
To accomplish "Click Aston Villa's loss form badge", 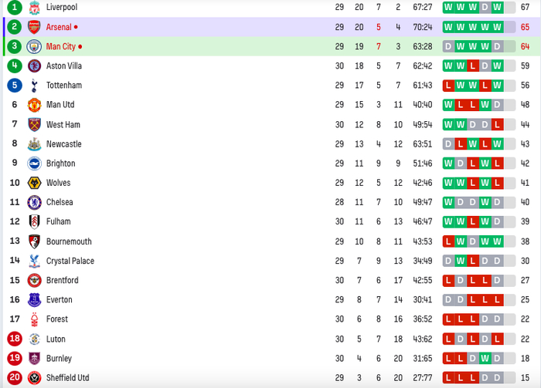I will click(473, 66).
